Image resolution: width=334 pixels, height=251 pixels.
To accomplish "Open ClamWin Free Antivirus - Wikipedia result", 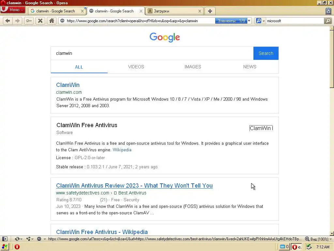I will coord(102,232).
